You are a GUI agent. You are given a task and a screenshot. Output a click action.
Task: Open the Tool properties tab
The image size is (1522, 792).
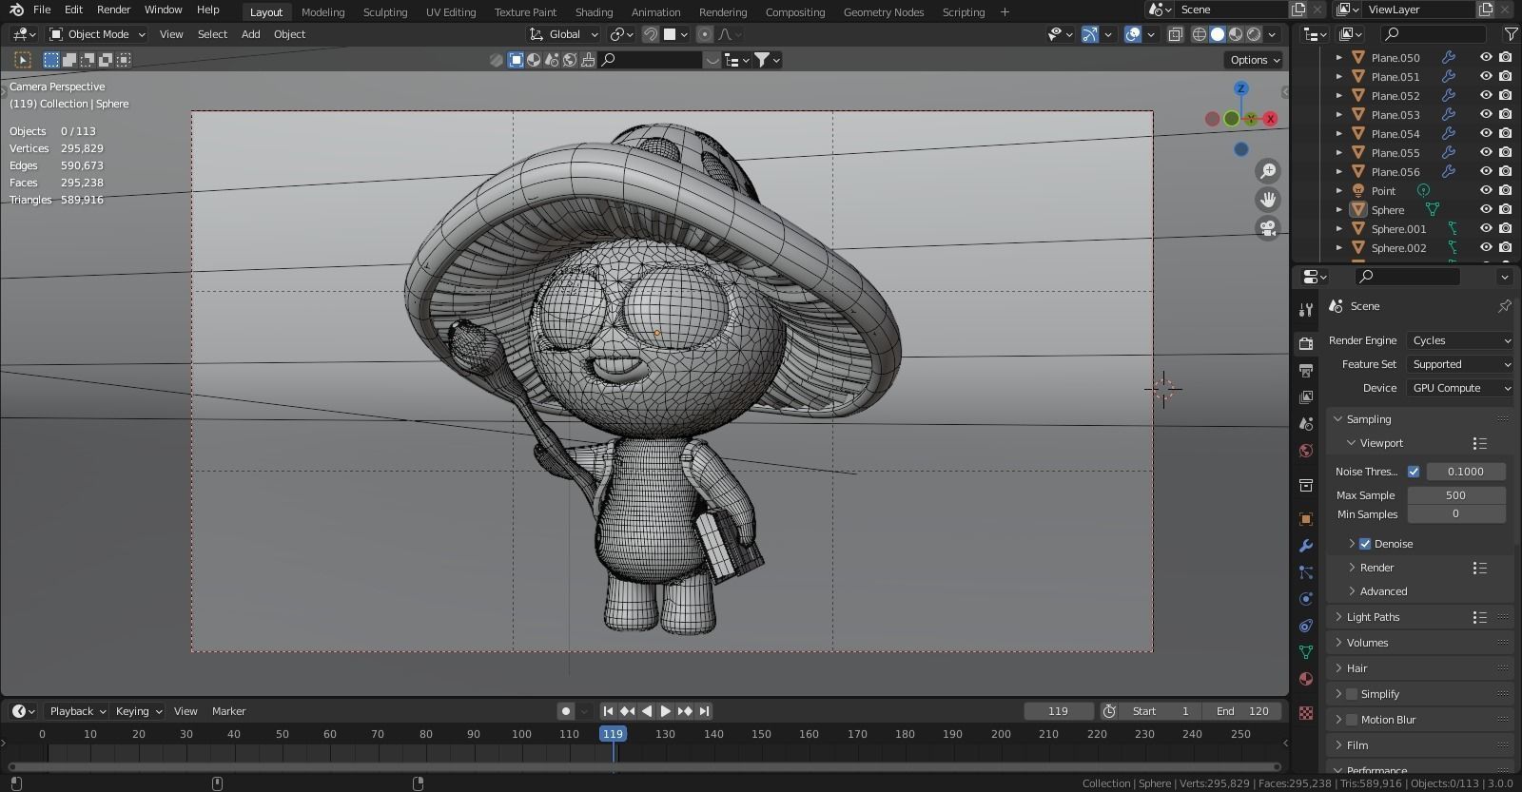1306,311
